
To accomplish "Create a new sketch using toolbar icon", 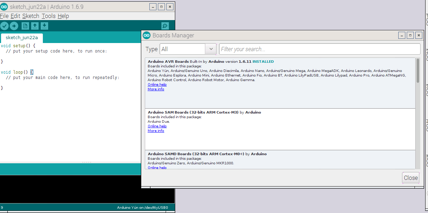I will pyautogui.click(x=25, y=26).
